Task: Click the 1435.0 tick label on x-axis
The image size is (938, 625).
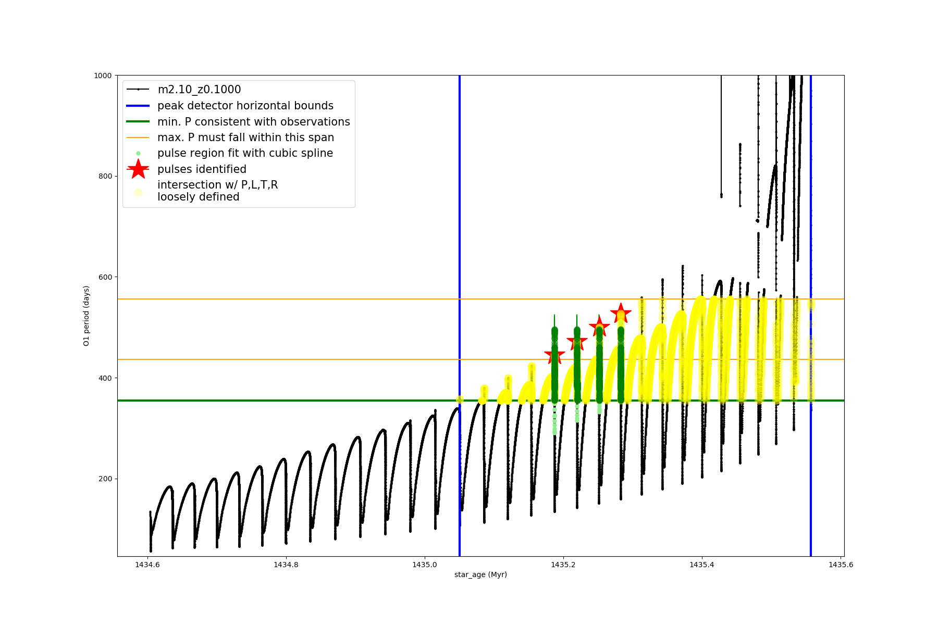Action: [x=425, y=565]
